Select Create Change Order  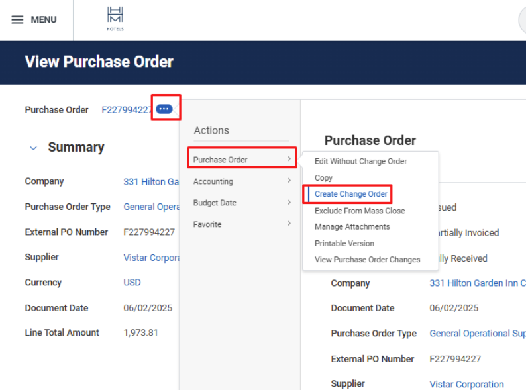pyautogui.click(x=350, y=194)
